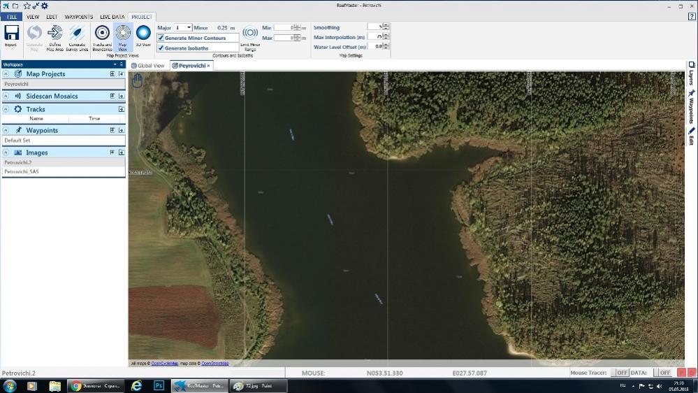The image size is (698, 393).
Task: Uncheck Generate Isobaths checkbox
Action: 161,48
